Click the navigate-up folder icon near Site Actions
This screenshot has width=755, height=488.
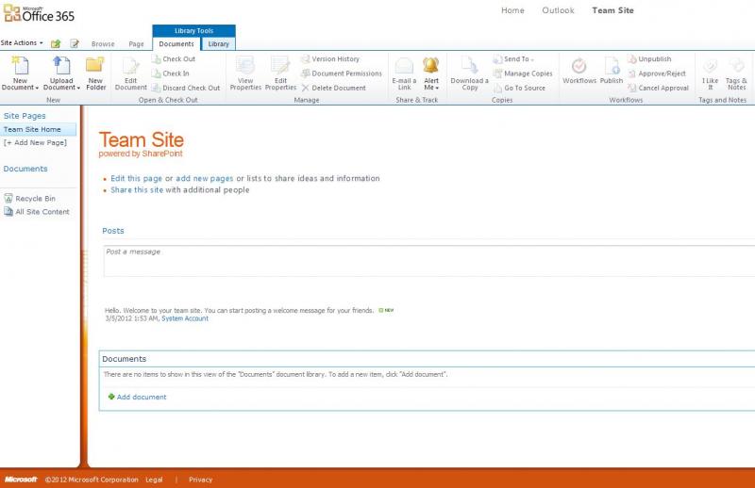click(56, 43)
